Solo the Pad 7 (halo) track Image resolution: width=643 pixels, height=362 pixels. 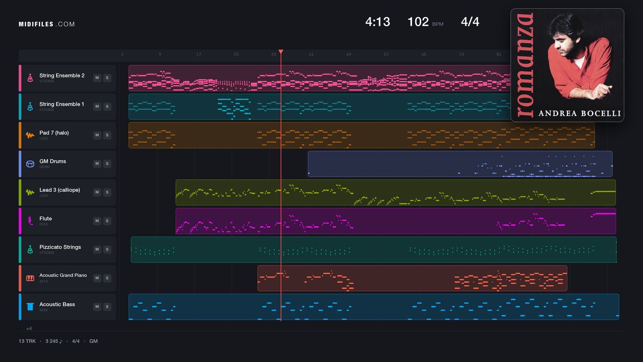click(107, 135)
